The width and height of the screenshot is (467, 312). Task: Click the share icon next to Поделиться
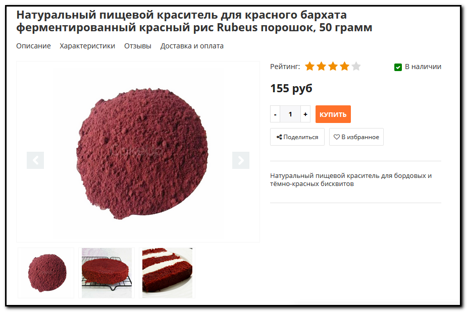click(279, 137)
